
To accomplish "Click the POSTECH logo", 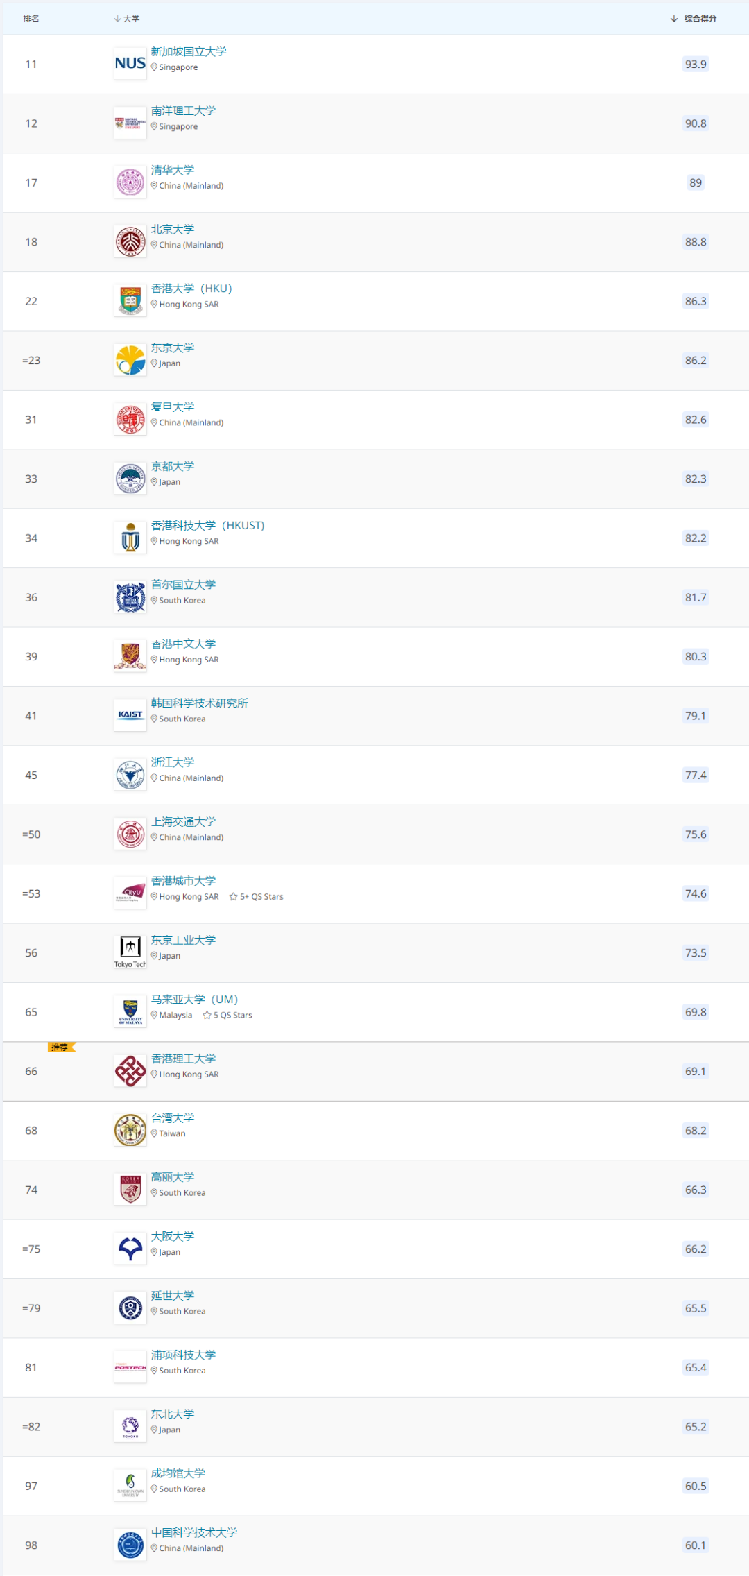I will [130, 1367].
